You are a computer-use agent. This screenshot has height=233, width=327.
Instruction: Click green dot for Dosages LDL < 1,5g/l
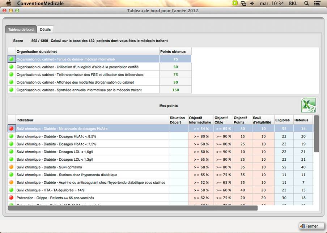12,152
